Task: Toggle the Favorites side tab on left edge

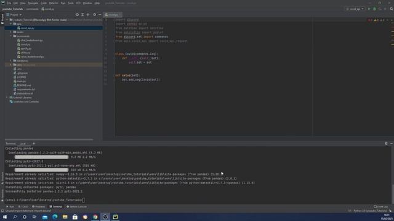Action: tap(2, 195)
